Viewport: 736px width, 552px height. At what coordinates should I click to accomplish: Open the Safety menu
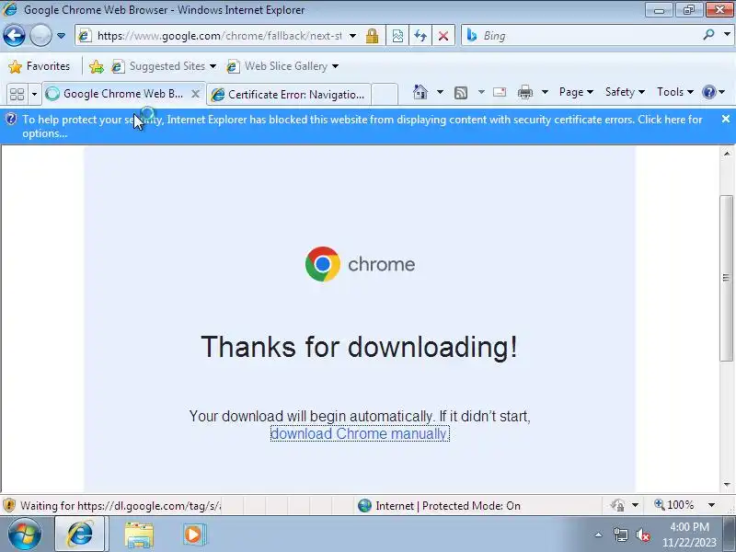click(x=625, y=92)
